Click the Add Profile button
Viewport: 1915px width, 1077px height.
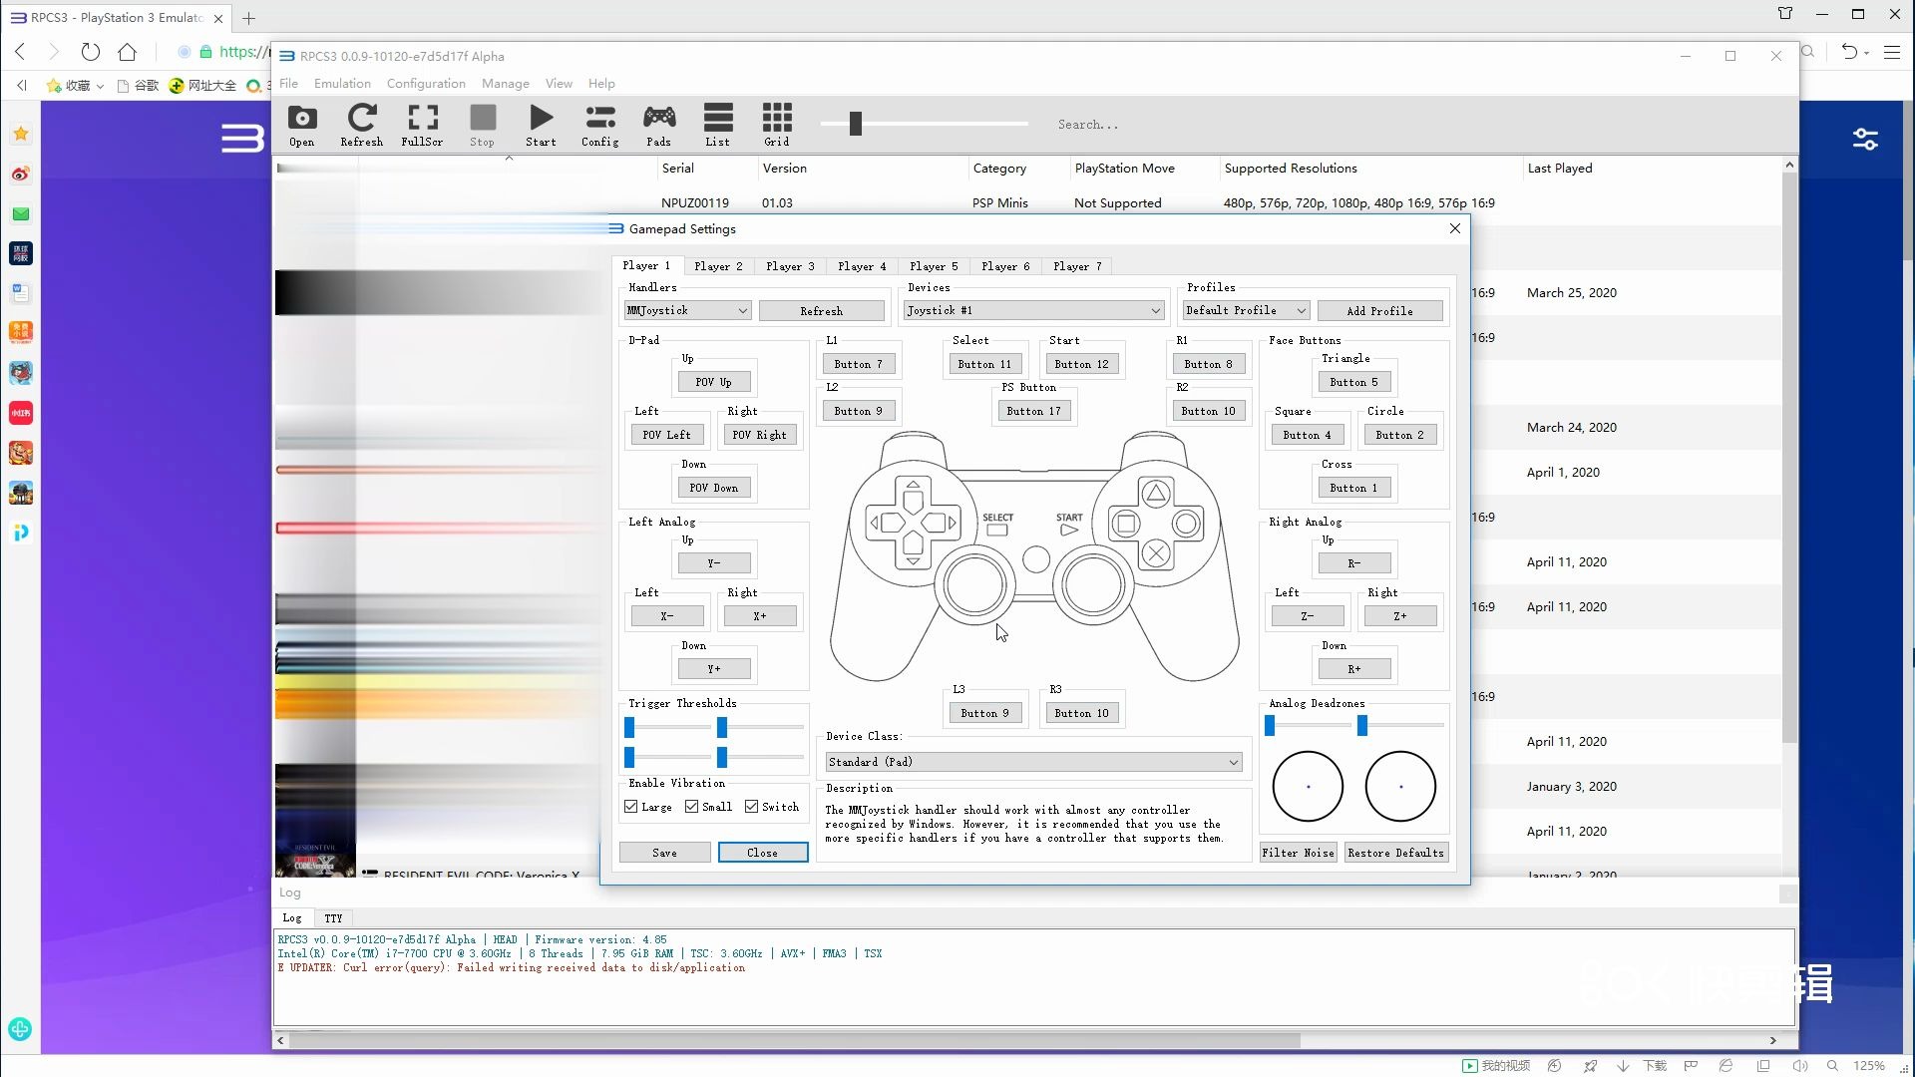click(x=1379, y=310)
